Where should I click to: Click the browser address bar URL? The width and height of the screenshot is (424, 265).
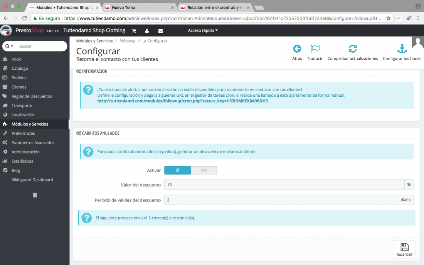[x=222, y=18]
